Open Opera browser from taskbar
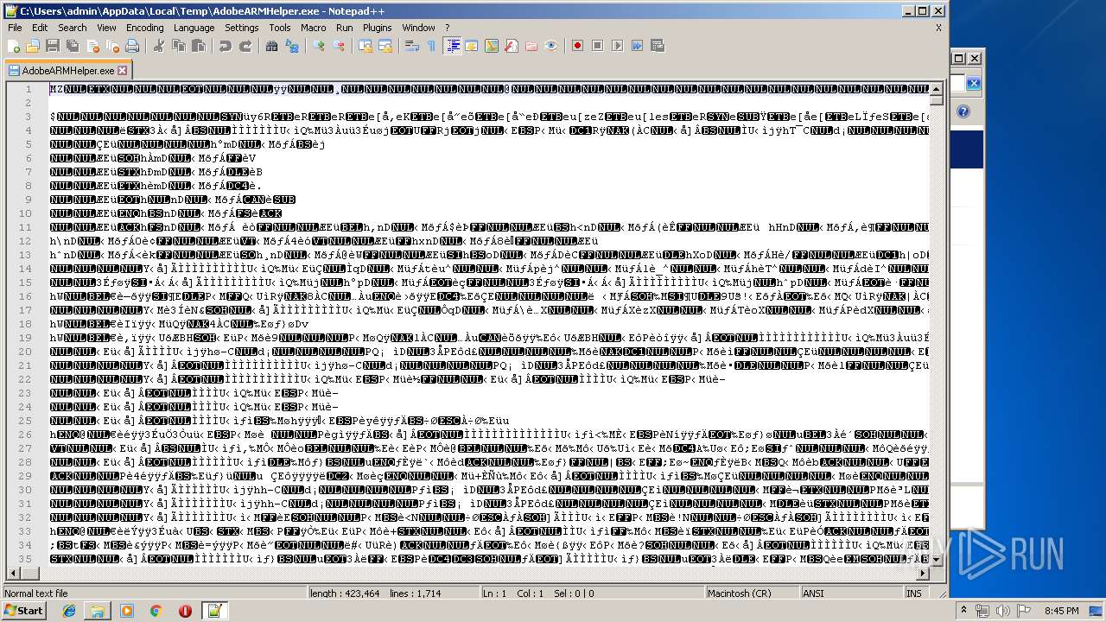The height and width of the screenshot is (622, 1106). 185,611
